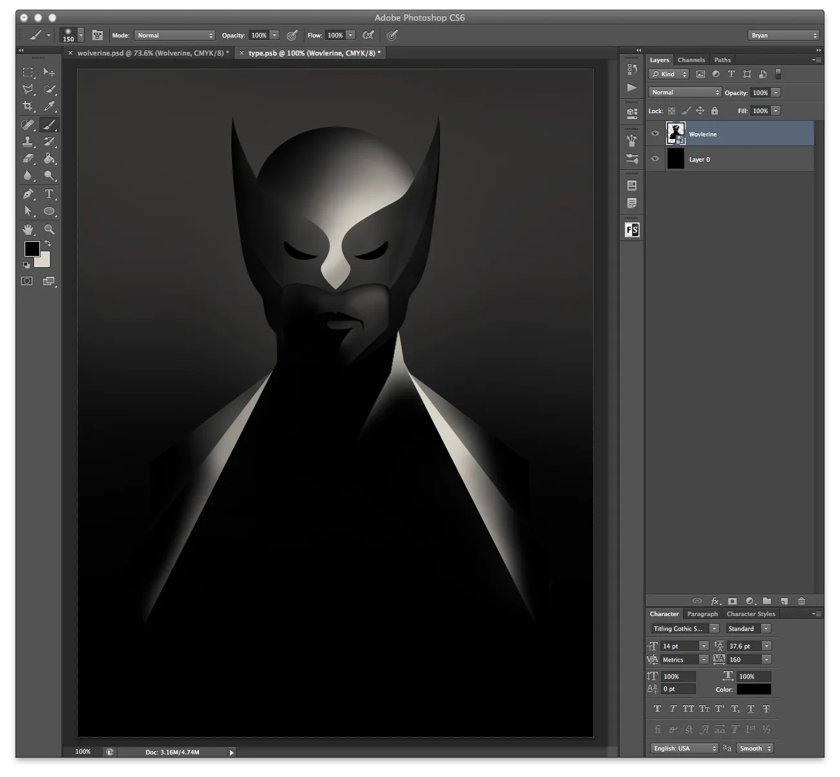The image size is (840, 777).
Task: Choose the Spot Healing Brush tool
Action: (28, 125)
